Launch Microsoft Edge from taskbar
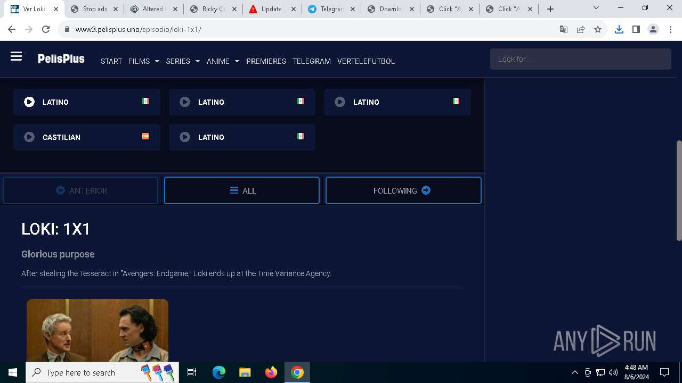The image size is (682, 383). tap(219, 372)
